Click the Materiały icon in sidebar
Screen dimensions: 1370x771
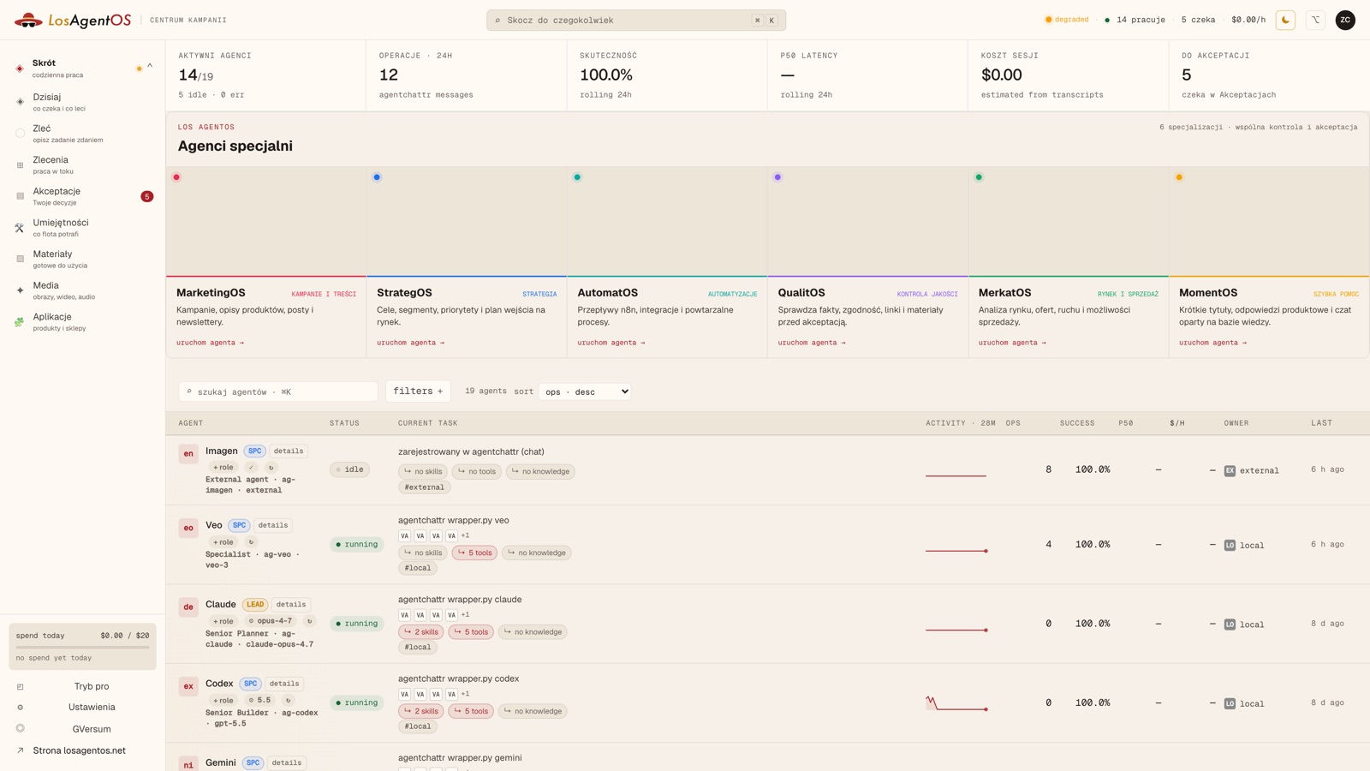coord(20,259)
